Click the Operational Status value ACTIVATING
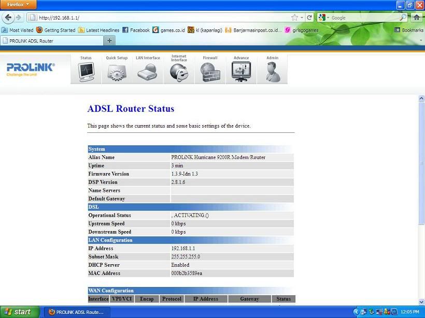Image resolution: width=425 pixels, height=318 pixels. 190,215
